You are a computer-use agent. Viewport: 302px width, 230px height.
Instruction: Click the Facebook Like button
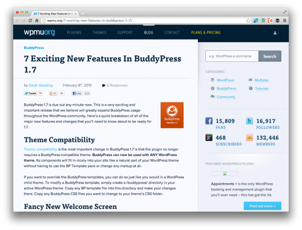tap(77, 94)
